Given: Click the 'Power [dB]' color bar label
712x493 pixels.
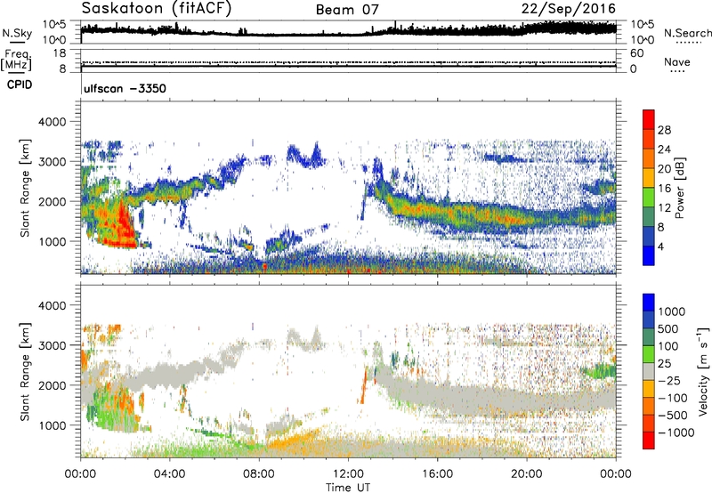Looking at the screenshot, I should point(679,188).
